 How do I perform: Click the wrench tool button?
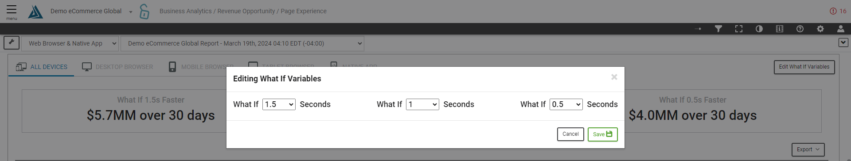pos(12,43)
